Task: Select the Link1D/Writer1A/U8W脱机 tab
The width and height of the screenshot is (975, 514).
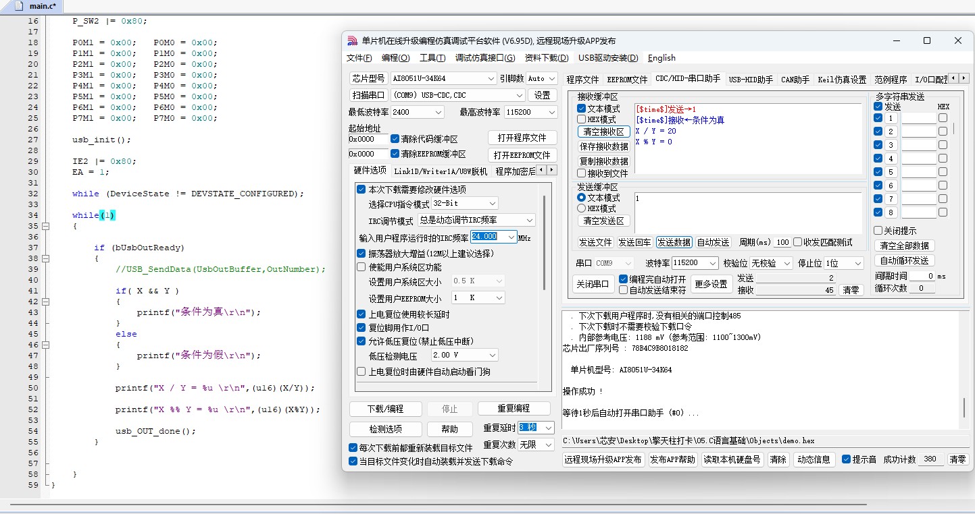Action: 441,171
